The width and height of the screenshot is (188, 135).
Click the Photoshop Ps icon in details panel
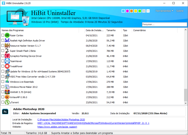pos(5,112)
